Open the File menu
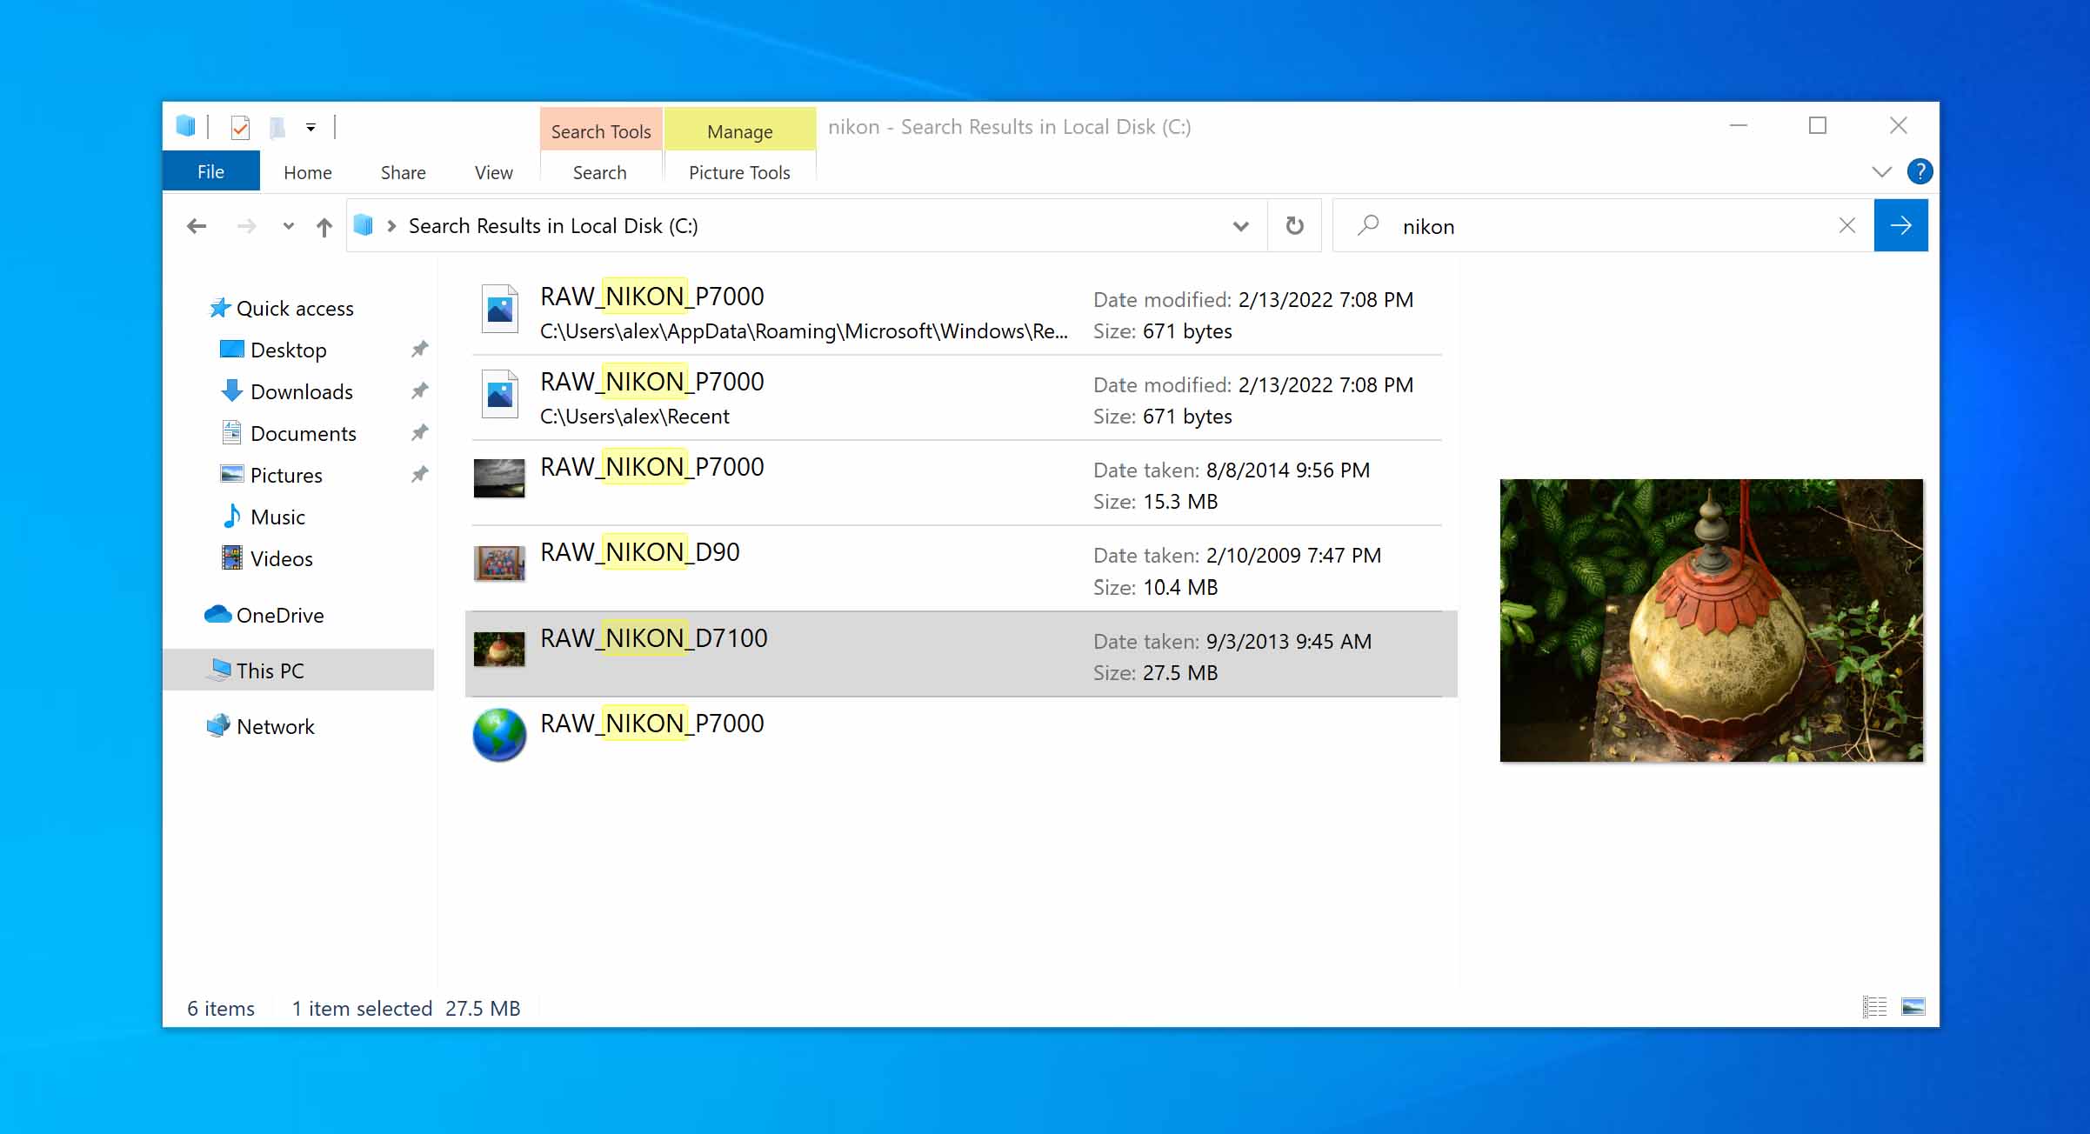 tap(210, 171)
